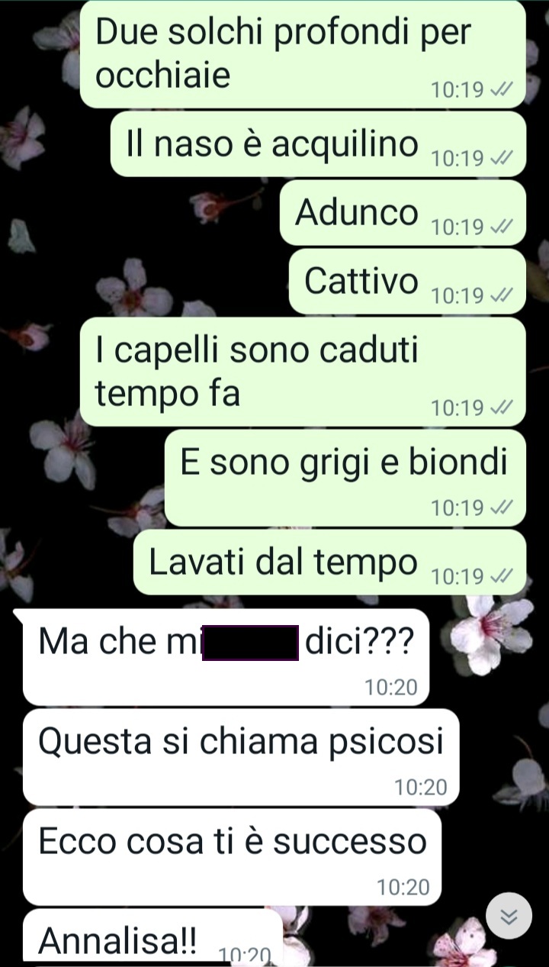Tap the double checkmarks on 'Cattivo' message
The height and width of the screenshot is (967, 549).
[500, 295]
